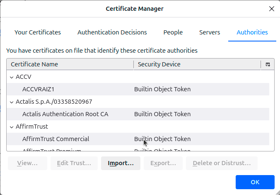Click the View... button
Screen dimensions: 280x195
point(27,163)
